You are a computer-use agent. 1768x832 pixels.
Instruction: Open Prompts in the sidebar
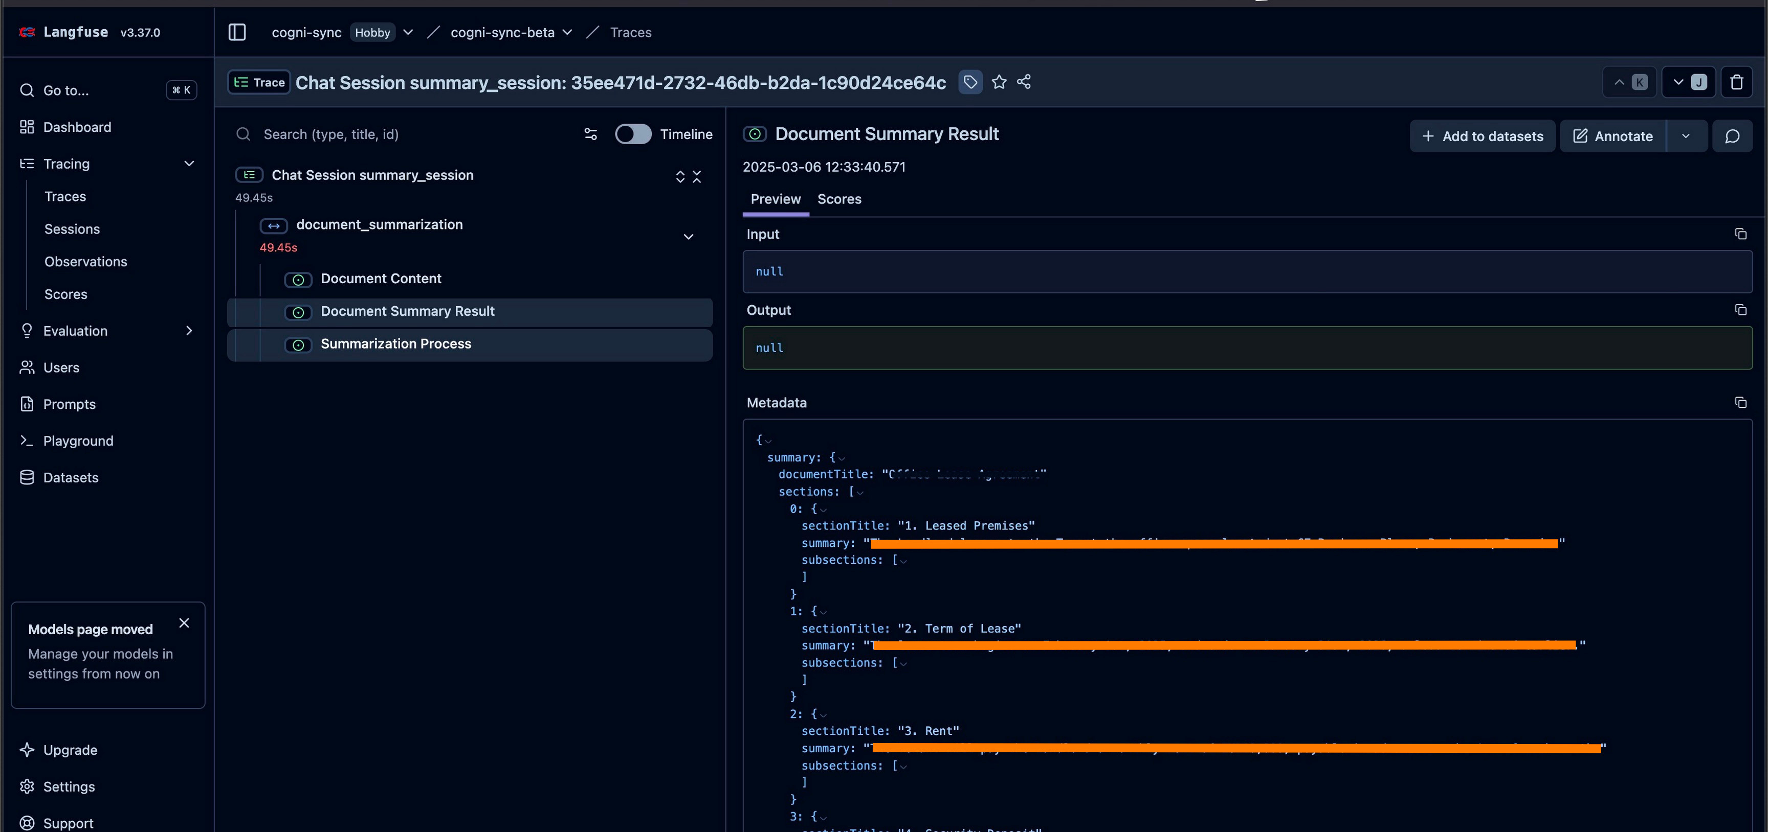coord(70,404)
